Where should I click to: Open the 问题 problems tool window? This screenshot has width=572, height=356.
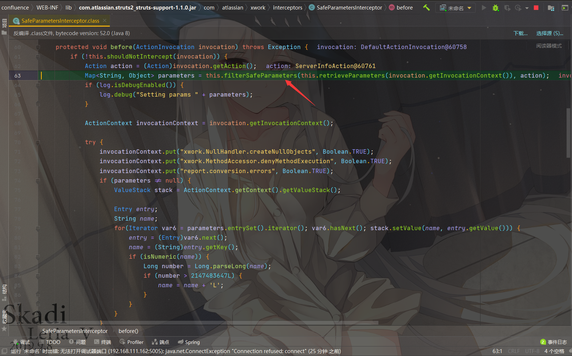(77, 342)
